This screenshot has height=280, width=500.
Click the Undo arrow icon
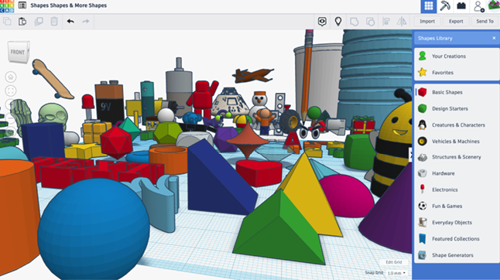(x=70, y=22)
